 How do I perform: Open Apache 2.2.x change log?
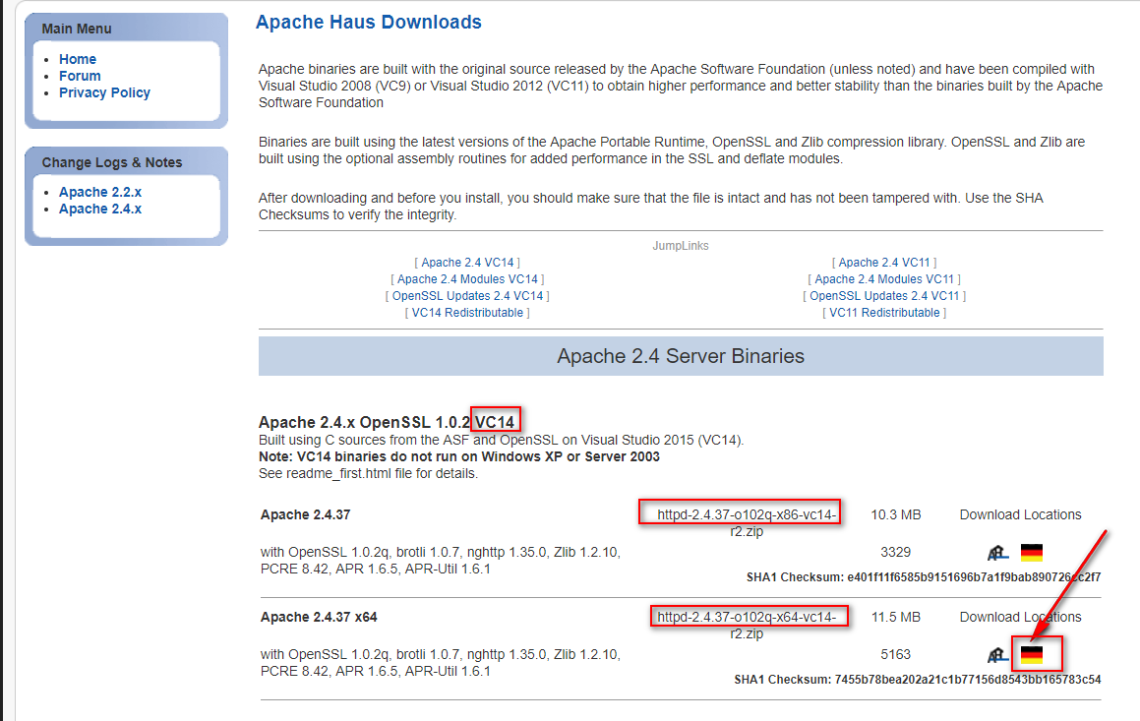100,192
